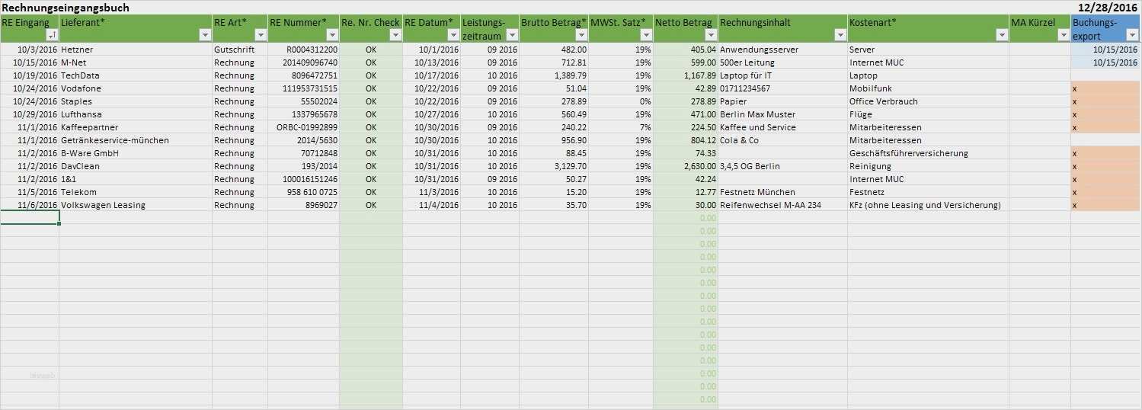
Task: Select Hetzner row's Buchungsexport date 10/15/2016
Action: point(1106,50)
